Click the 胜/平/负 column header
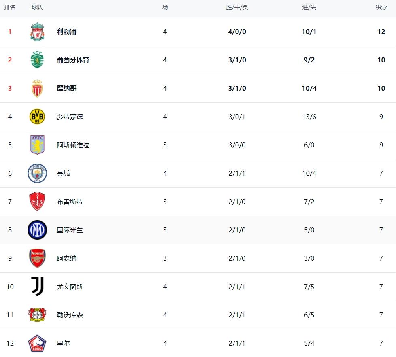 coord(237,7)
